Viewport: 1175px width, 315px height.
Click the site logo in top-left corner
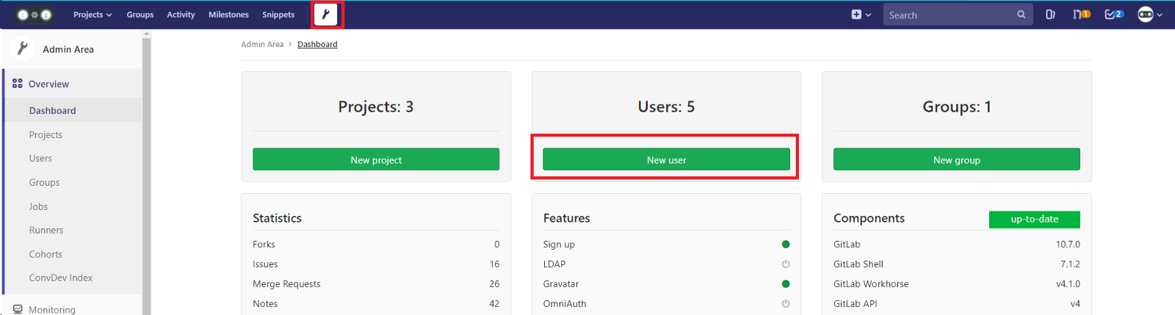pos(35,15)
